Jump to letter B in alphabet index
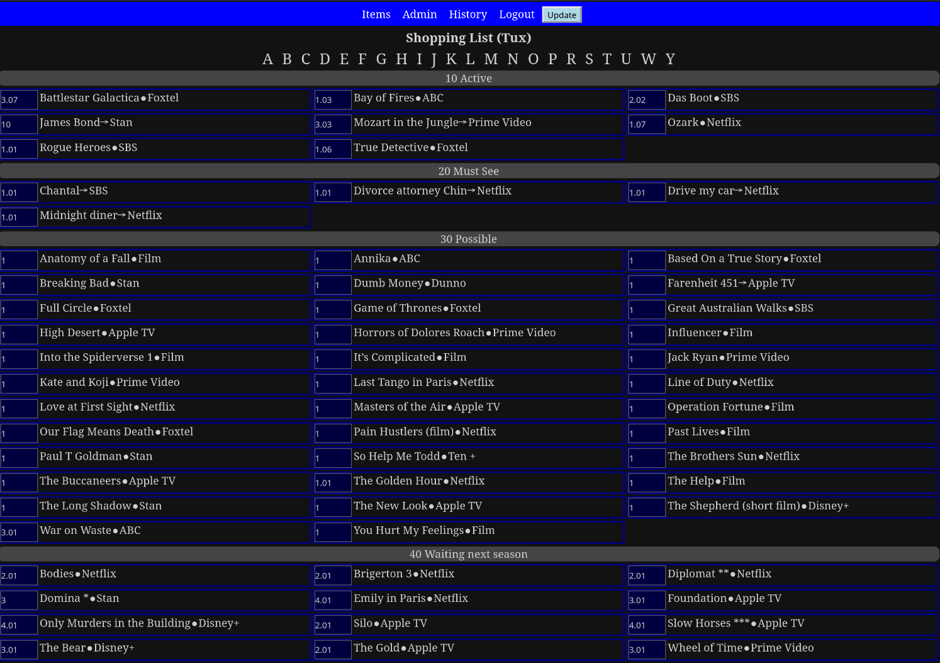The width and height of the screenshot is (940, 663). [287, 59]
